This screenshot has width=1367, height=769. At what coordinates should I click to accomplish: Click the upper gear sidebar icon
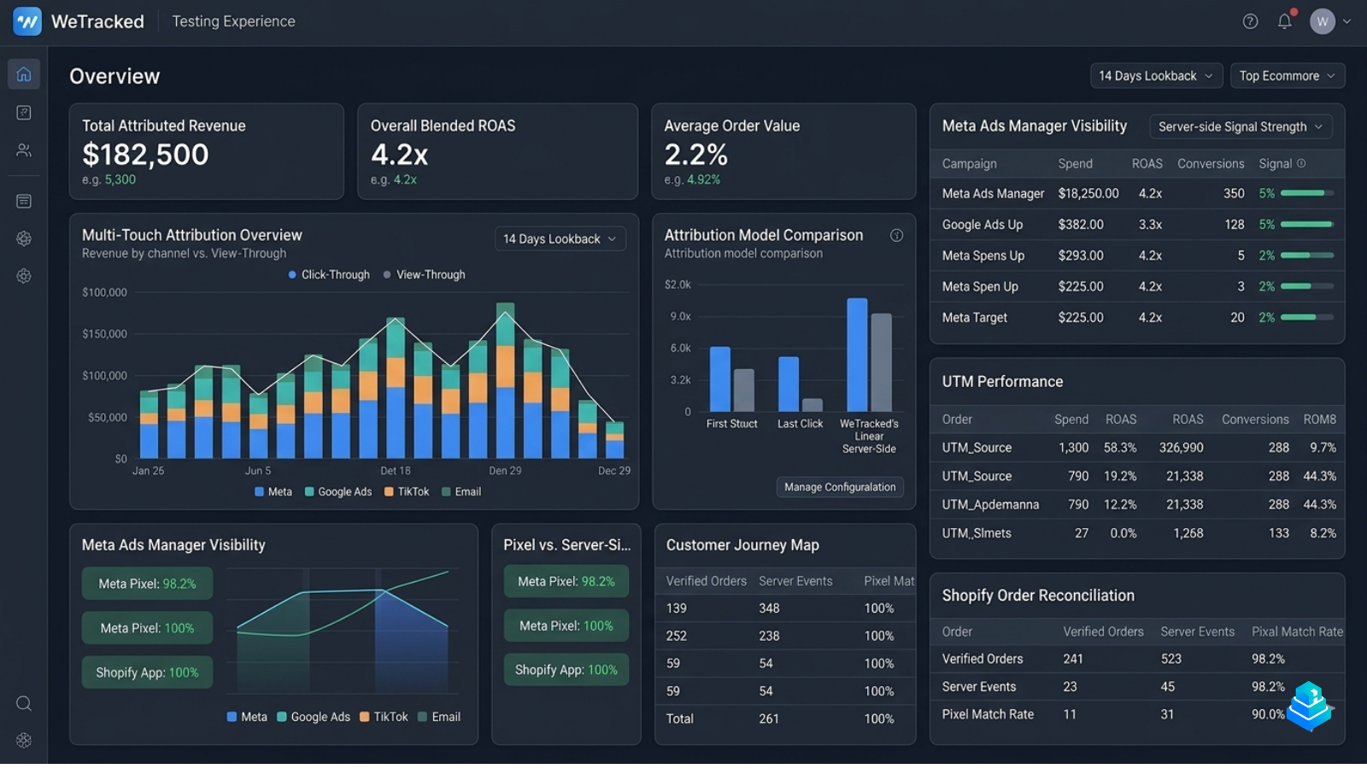pos(24,239)
